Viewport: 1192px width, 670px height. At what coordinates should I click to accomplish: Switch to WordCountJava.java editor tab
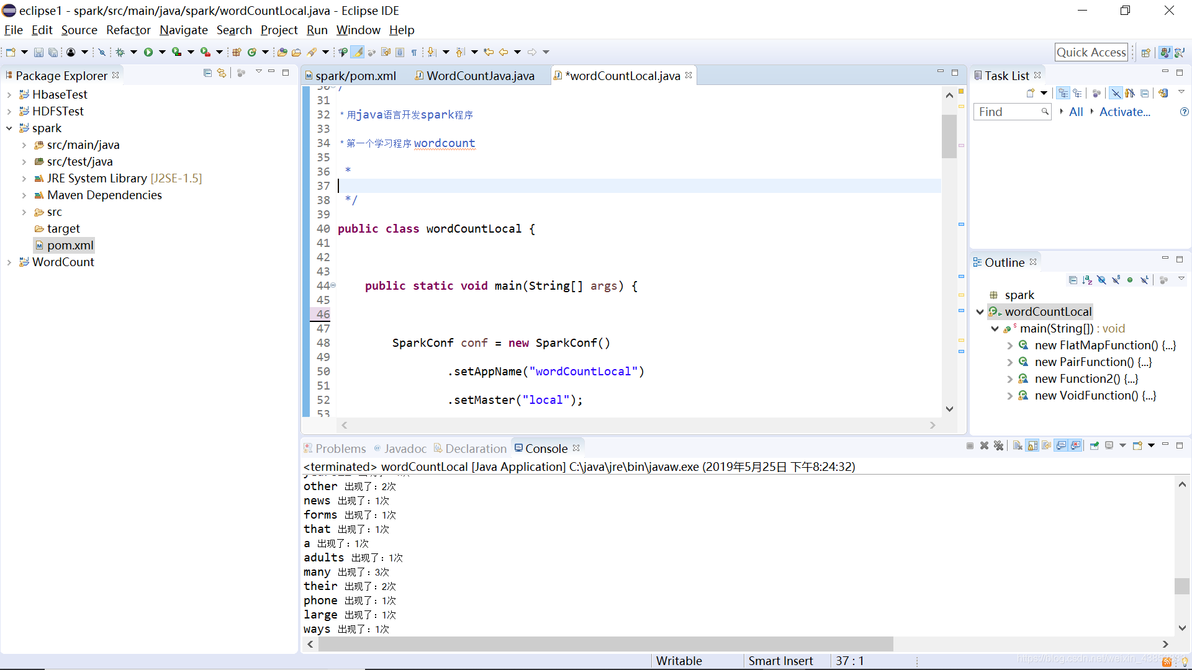pyautogui.click(x=475, y=76)
